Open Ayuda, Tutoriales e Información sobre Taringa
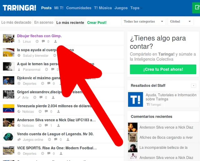Image resolution: width=200 pixels, height=161 pixels. point(171,97)
